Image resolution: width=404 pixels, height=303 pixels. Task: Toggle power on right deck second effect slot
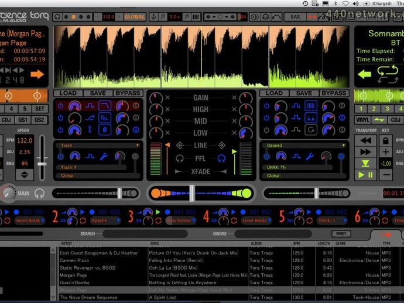pyautogui.click(x=266, y=118)
